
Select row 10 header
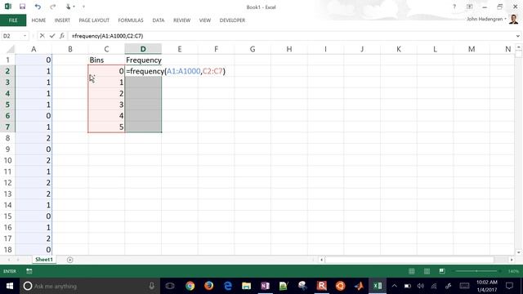(7, 160)
